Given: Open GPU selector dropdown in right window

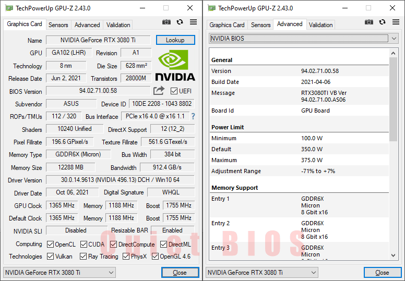Looking at the screenshot, I should (x=262, y=273).
